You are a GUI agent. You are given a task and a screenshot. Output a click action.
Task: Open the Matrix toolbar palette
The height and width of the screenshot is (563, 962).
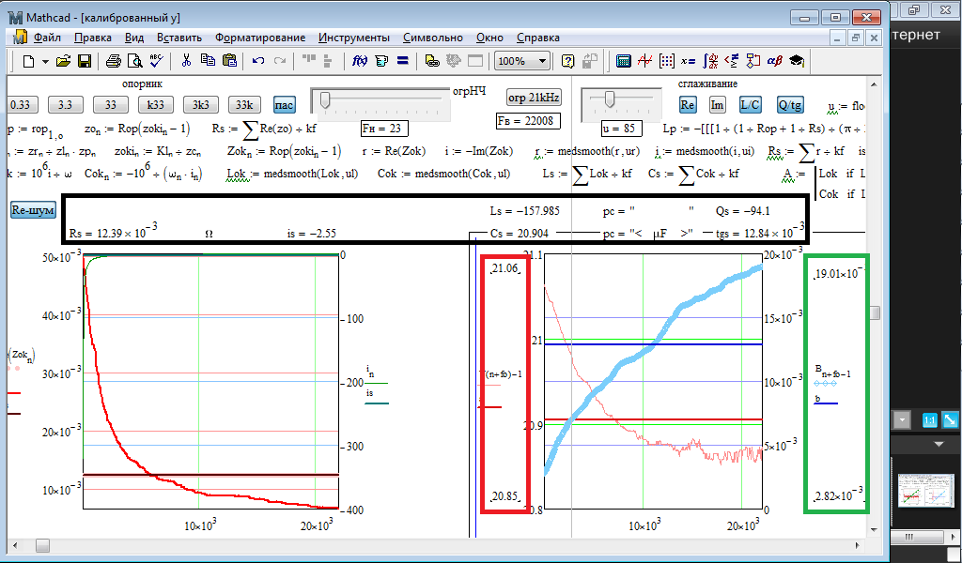pyautogui.click(x=667, y=61)
